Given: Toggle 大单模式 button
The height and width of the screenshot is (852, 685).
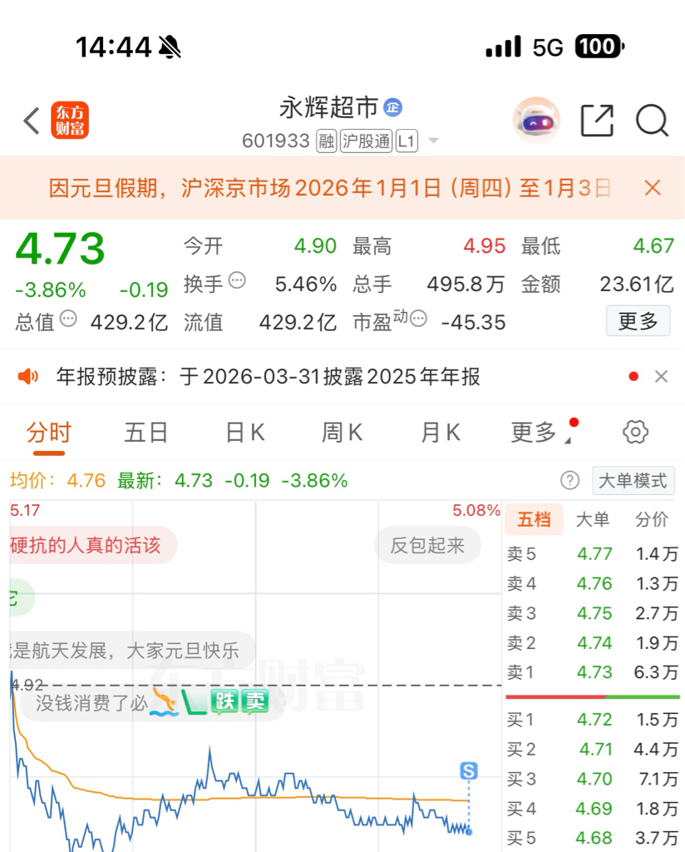Looking at the screenshot, I should 633,480.
